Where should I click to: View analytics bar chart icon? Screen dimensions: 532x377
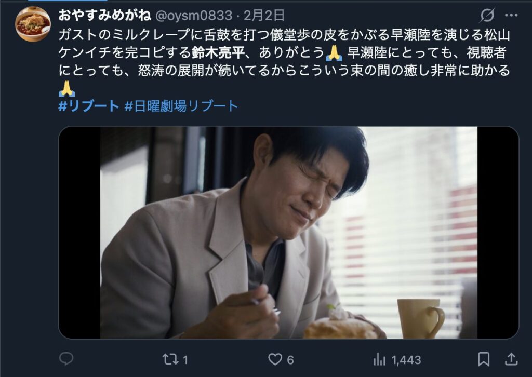click(x=379, y=359)
